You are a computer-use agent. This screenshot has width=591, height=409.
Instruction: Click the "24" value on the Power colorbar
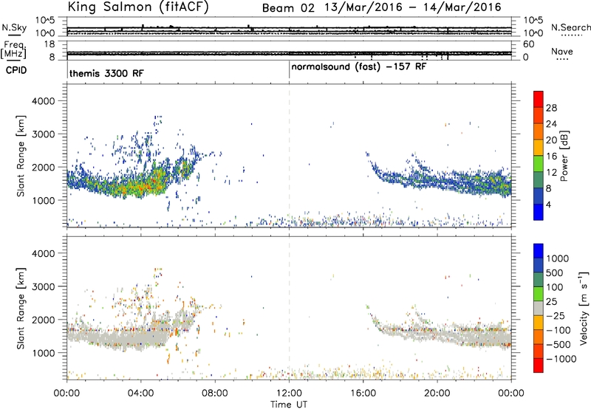(551, 124)
